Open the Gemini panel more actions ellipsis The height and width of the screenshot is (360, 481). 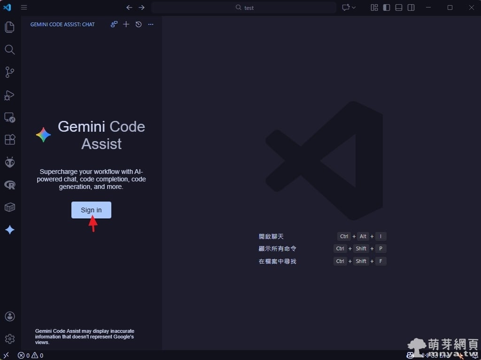pos(151,24)
